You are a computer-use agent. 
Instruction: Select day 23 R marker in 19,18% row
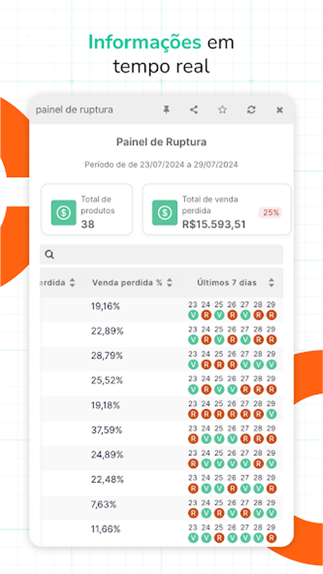pyautogui.click(x=193, y=414)
